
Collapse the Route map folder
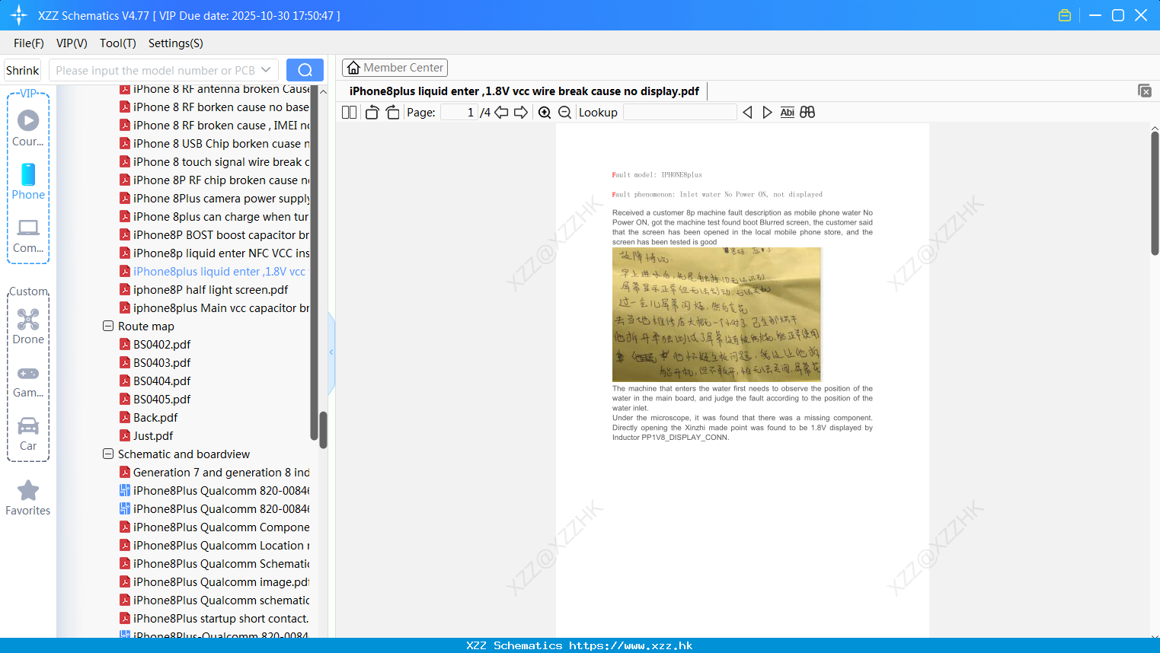click(108, 326)
